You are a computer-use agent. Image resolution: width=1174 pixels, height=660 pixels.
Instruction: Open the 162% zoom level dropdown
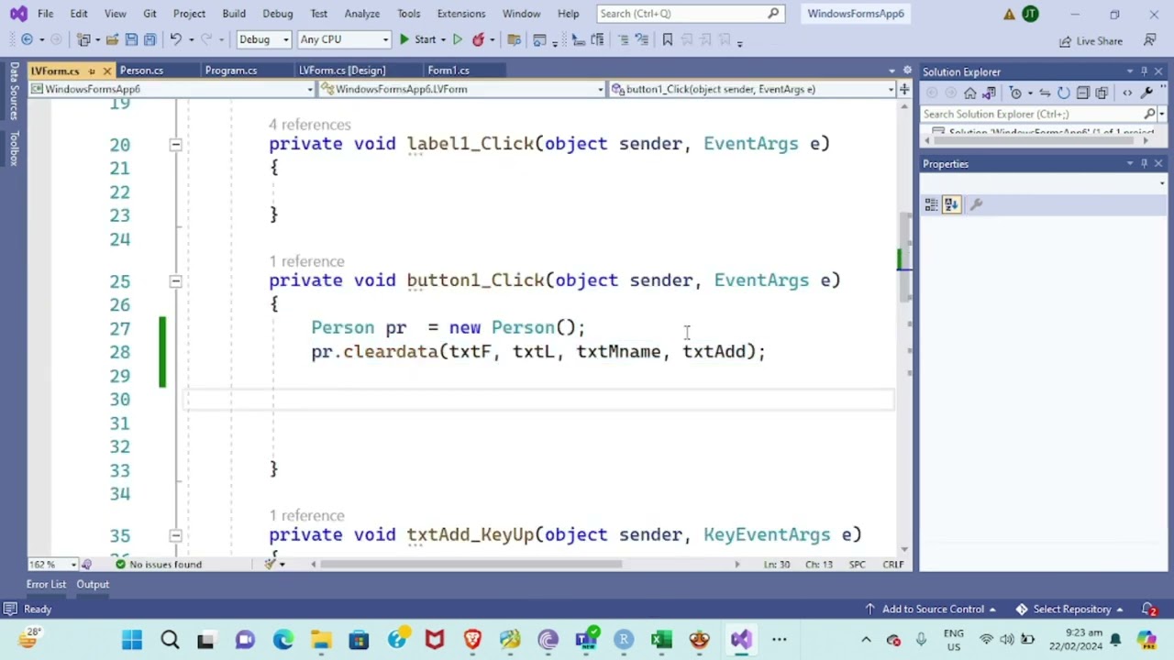(53, 565)
